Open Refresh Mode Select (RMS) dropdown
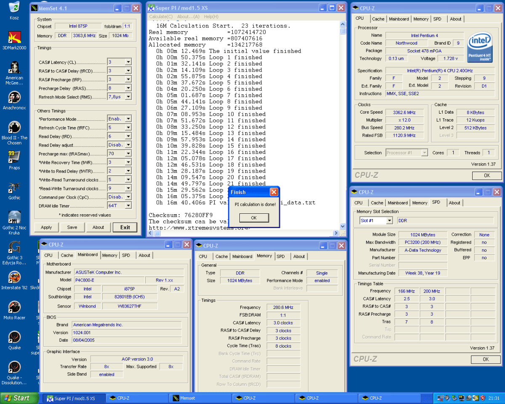Viewport: 505px width, 404px height. [x=128, y=97]
